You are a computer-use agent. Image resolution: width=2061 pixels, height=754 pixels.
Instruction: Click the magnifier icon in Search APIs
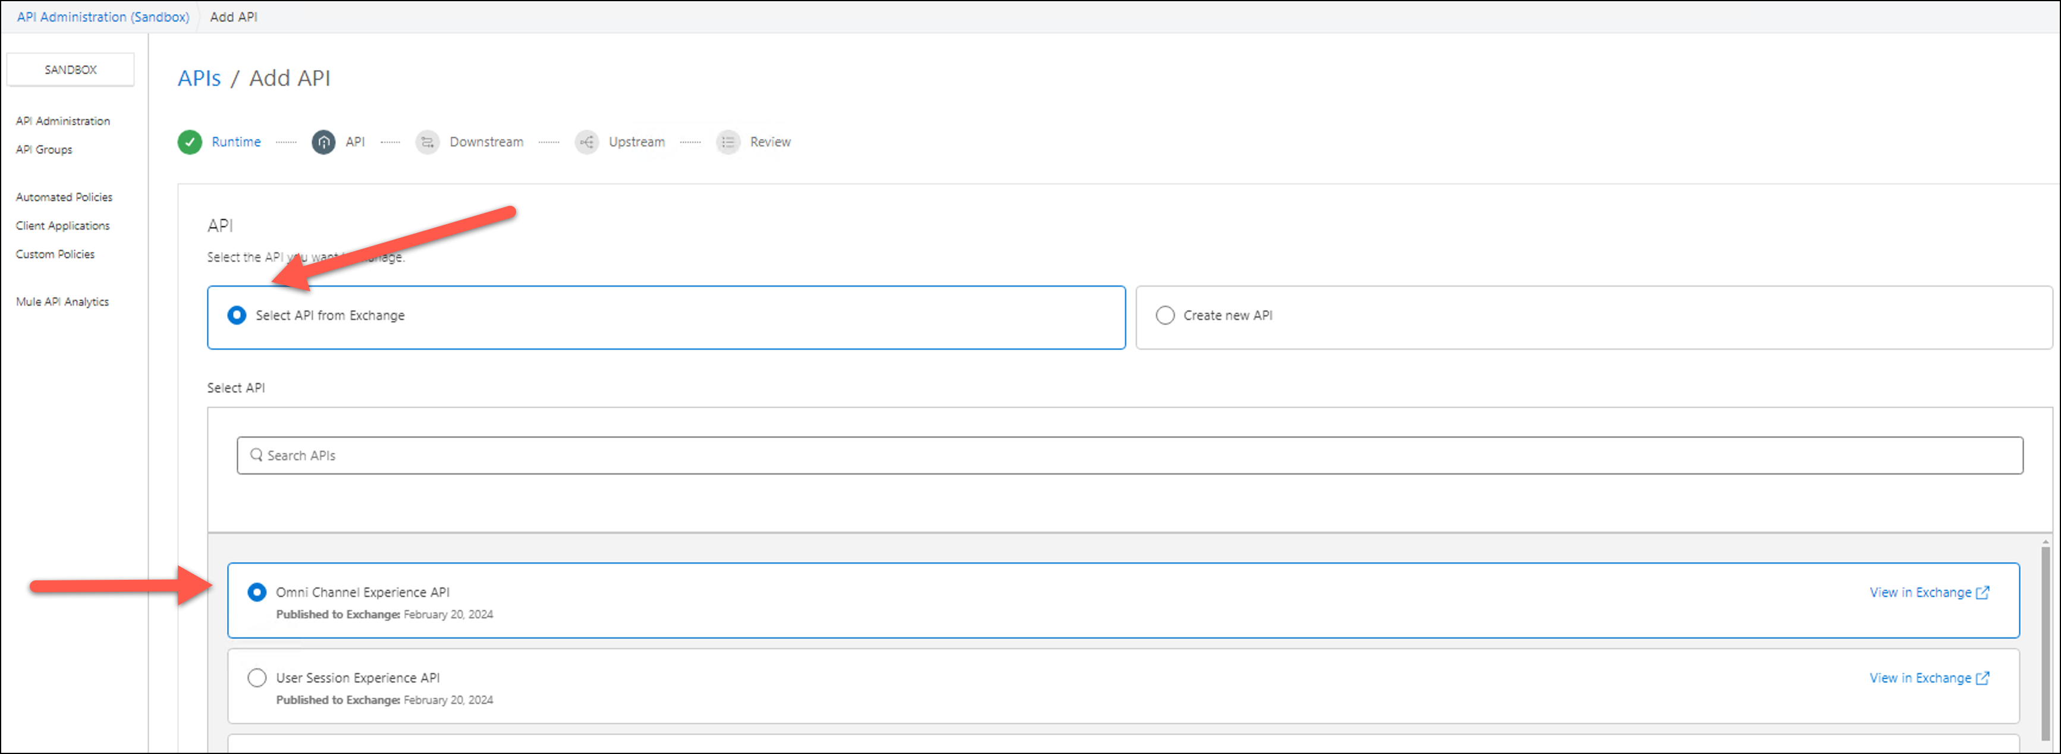256,455
